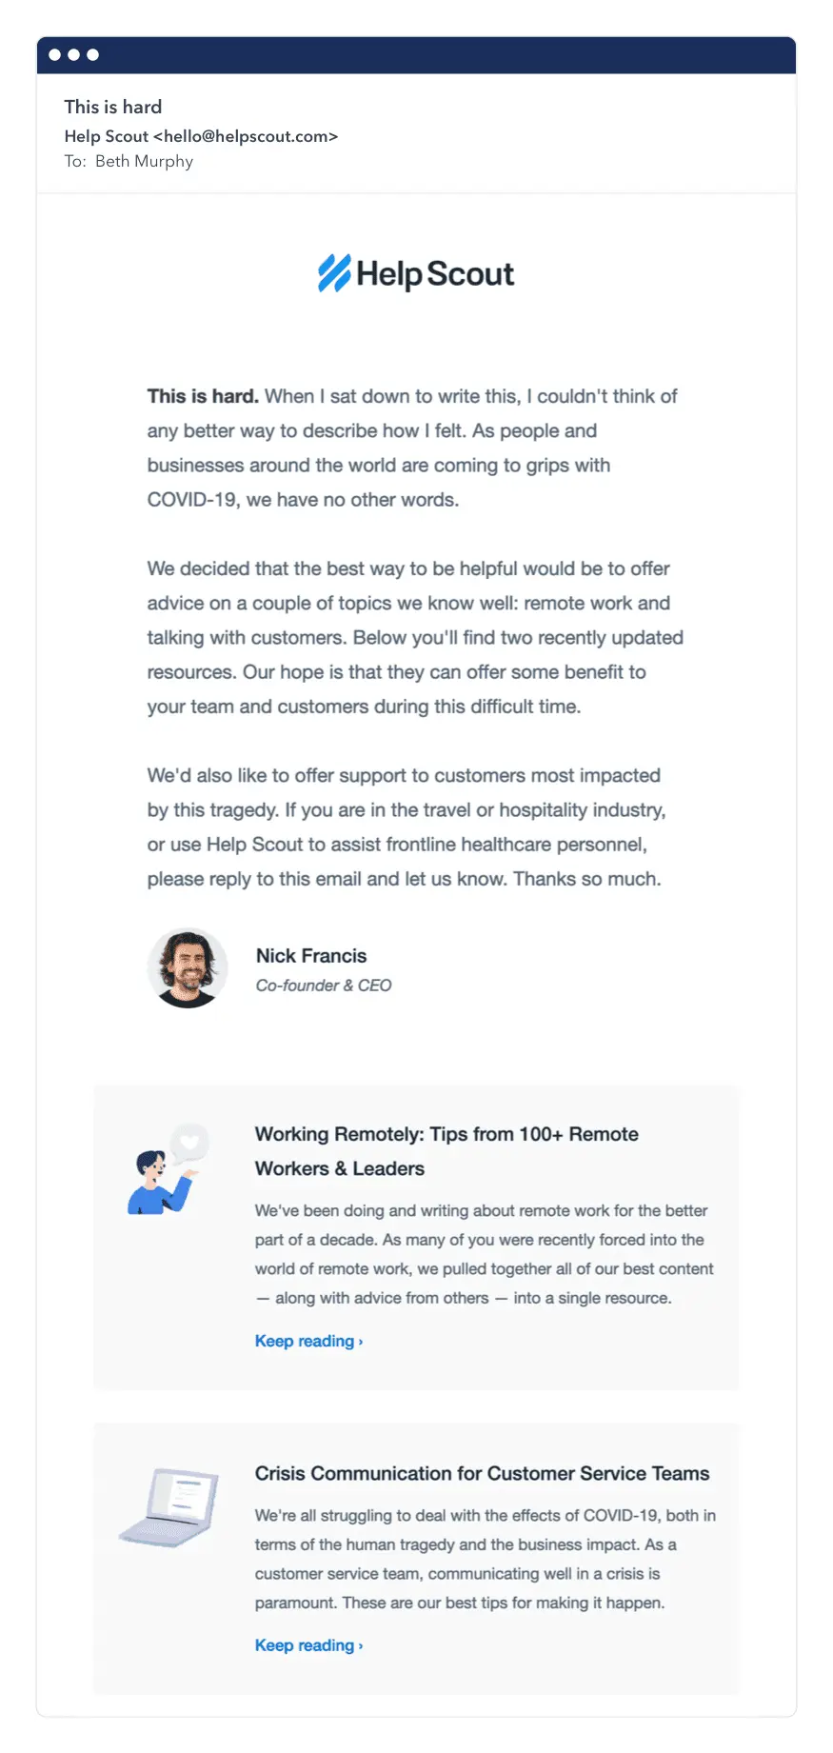
Task: Click the Nick Francis signature name
Action: point(310,955)
